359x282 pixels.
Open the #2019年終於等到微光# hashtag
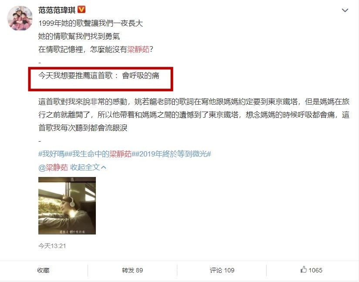tap(172, 154)
